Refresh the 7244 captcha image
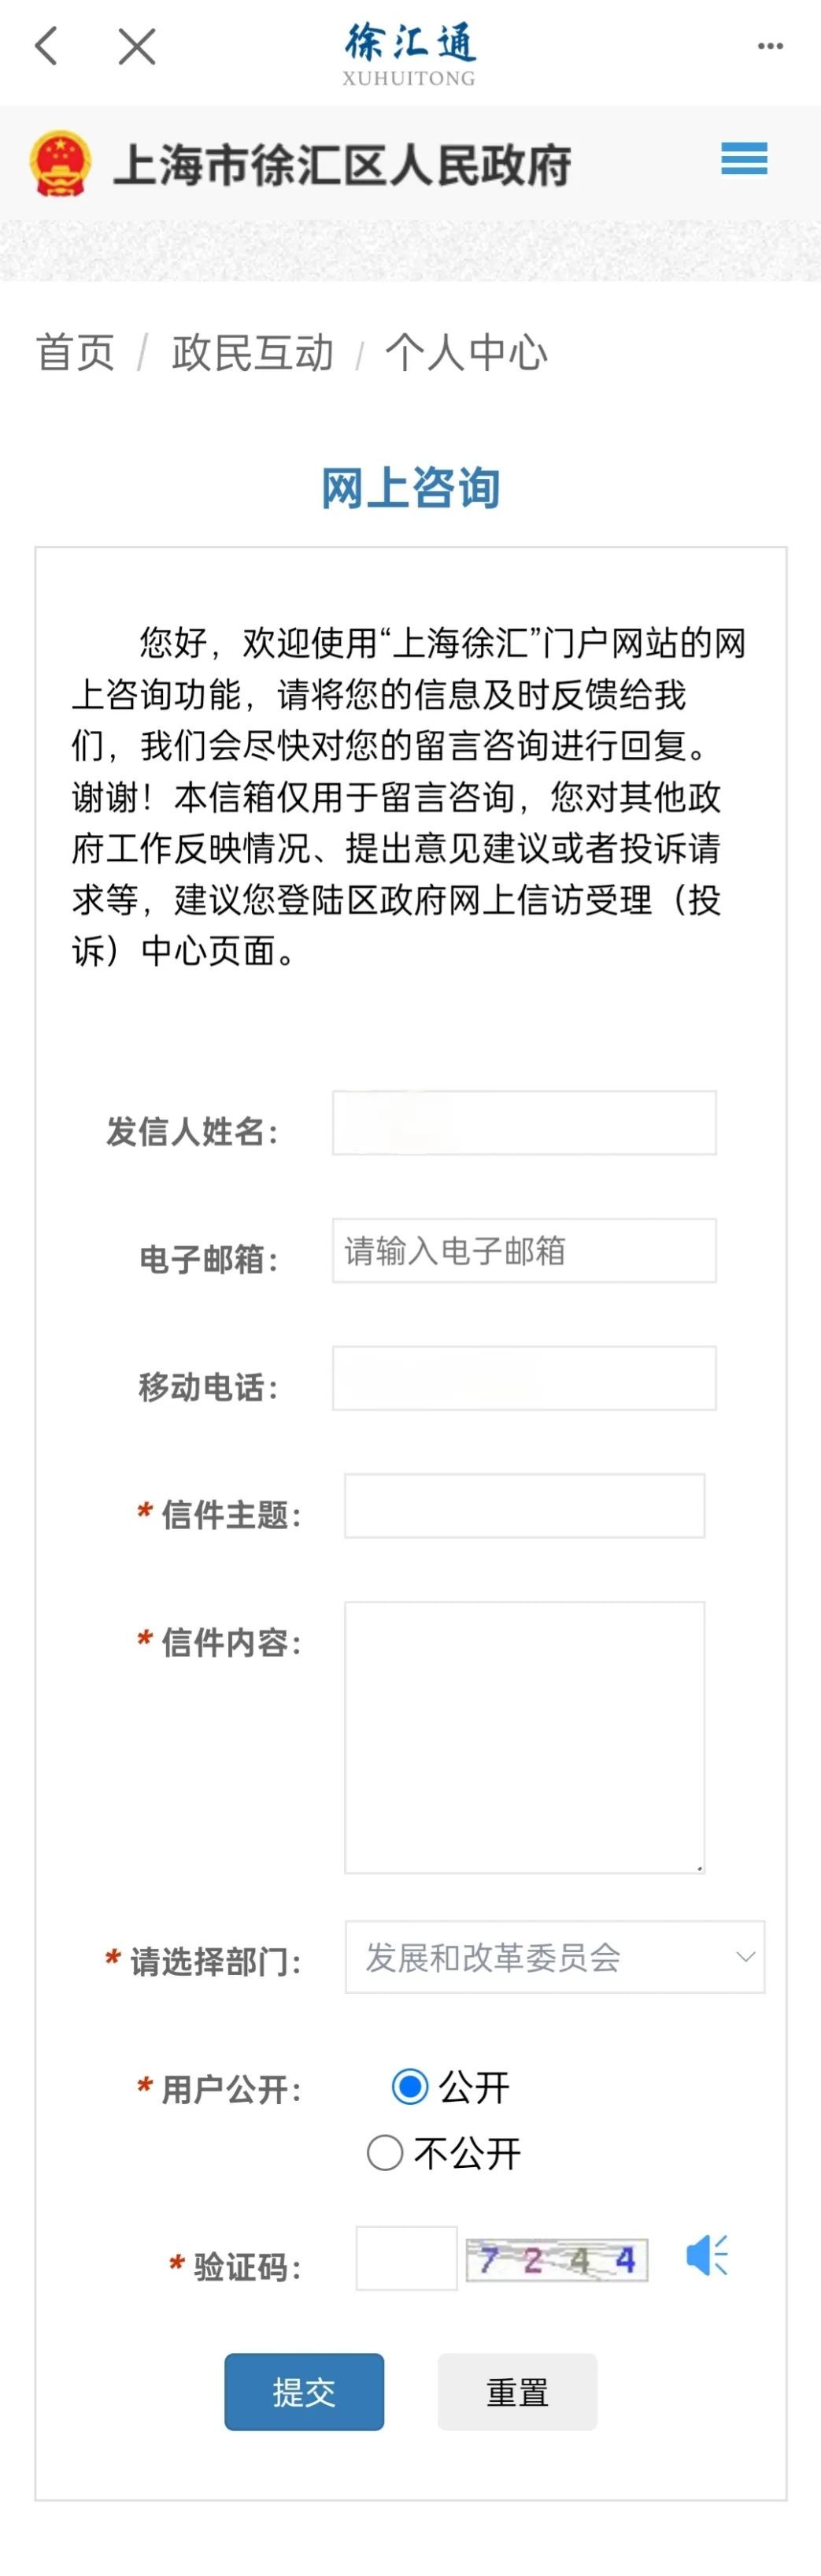This screenshot has height=2576, width=821. (x=557, y=2259)
